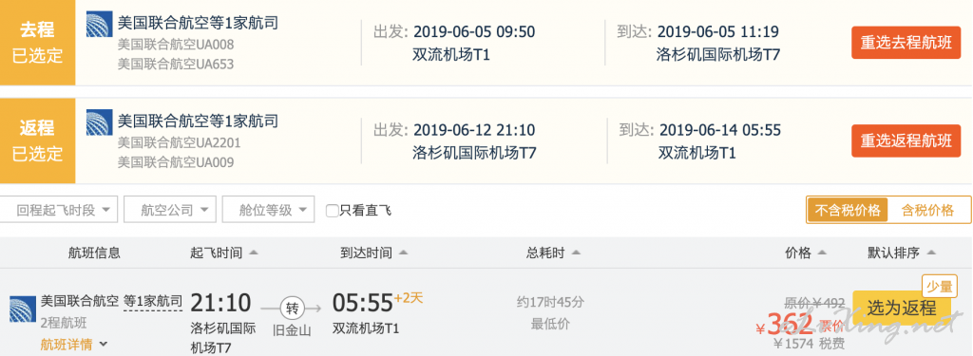973x356 pixels.
Task: Sort by 总耗时 arrow icon
Action: tap(576, 253)
